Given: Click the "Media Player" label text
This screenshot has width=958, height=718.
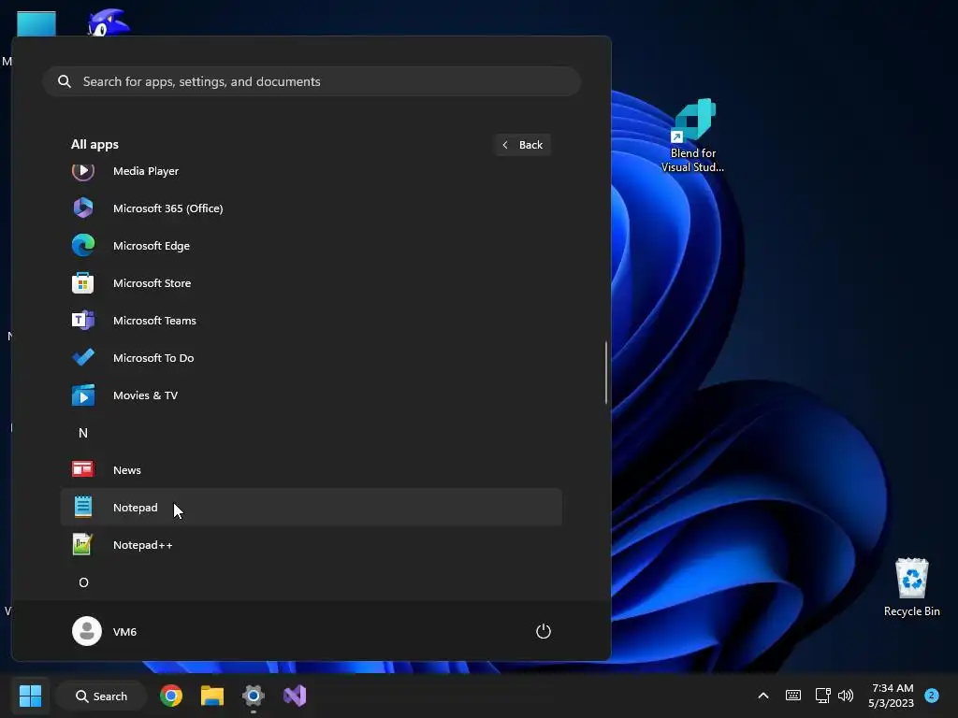Looking at the screenshot, I should [x=146, y=171].
